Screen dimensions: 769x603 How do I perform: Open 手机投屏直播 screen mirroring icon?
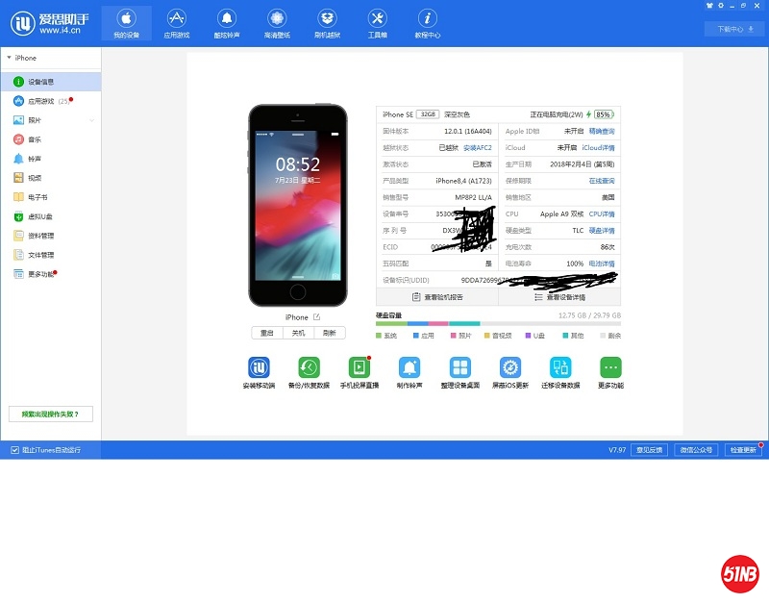pyautogui.click(x=359, y=368)
